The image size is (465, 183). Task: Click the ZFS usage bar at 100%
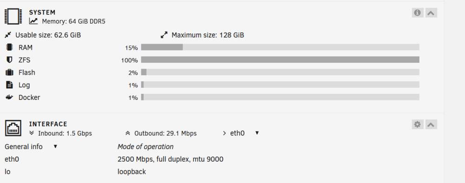[x=280, y=60]
